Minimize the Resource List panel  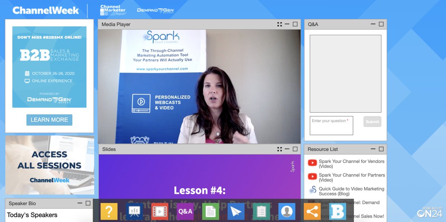tap(373, 149)
